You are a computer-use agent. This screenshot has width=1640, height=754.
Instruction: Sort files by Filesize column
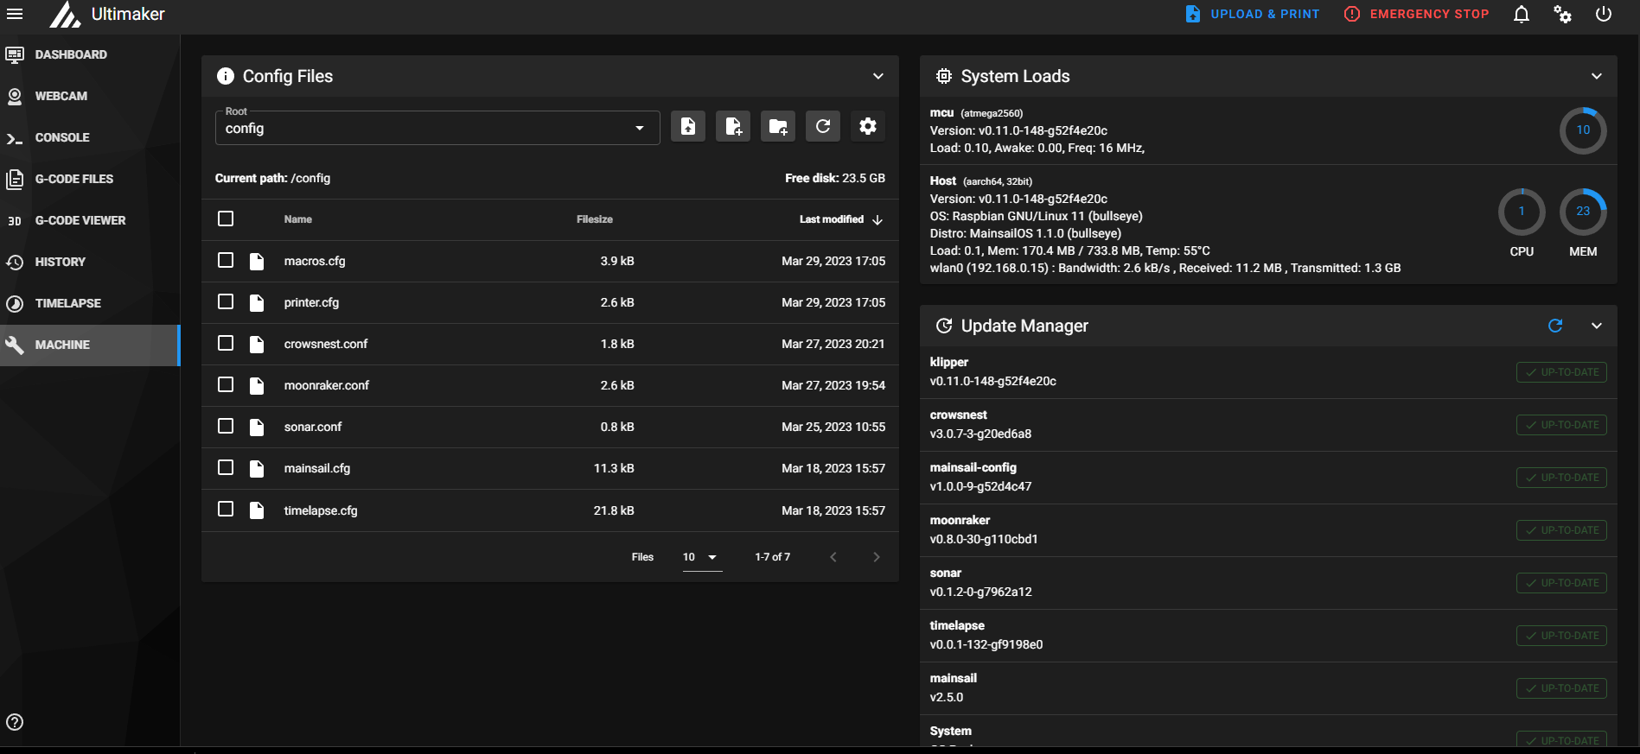click(x=595, y=219)
